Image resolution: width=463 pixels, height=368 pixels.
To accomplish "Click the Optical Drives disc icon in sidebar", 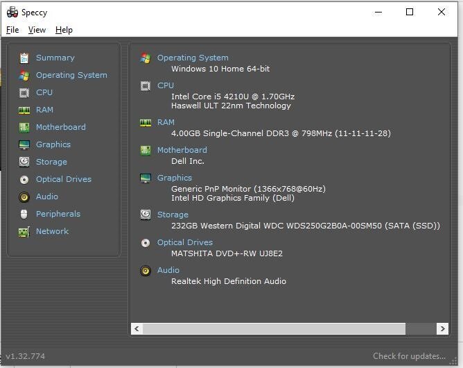I will pos(24,180).
